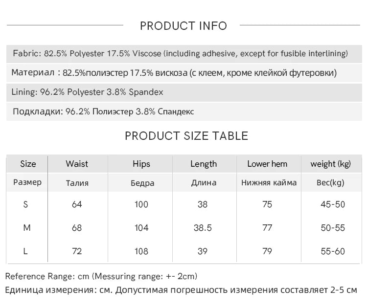The height and width of the screenshot is (308, 367).
Task: Select the Fabric composition row
Action: (184, 54)
